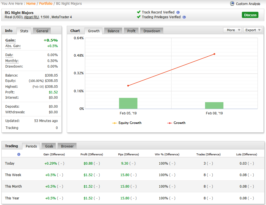Viewport: 266px width, 205px height.
Task: Switch to the General info tab
Action: pyautogui.click(x=42, y=31)
